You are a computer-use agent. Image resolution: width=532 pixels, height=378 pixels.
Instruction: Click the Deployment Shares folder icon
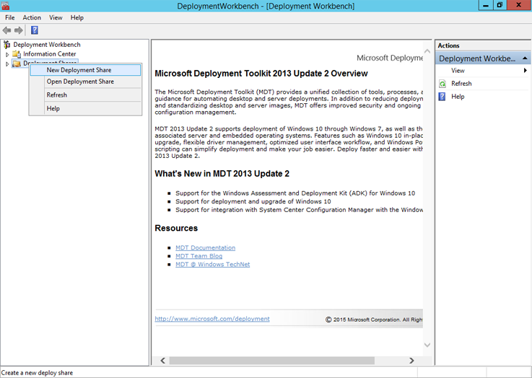17,63
